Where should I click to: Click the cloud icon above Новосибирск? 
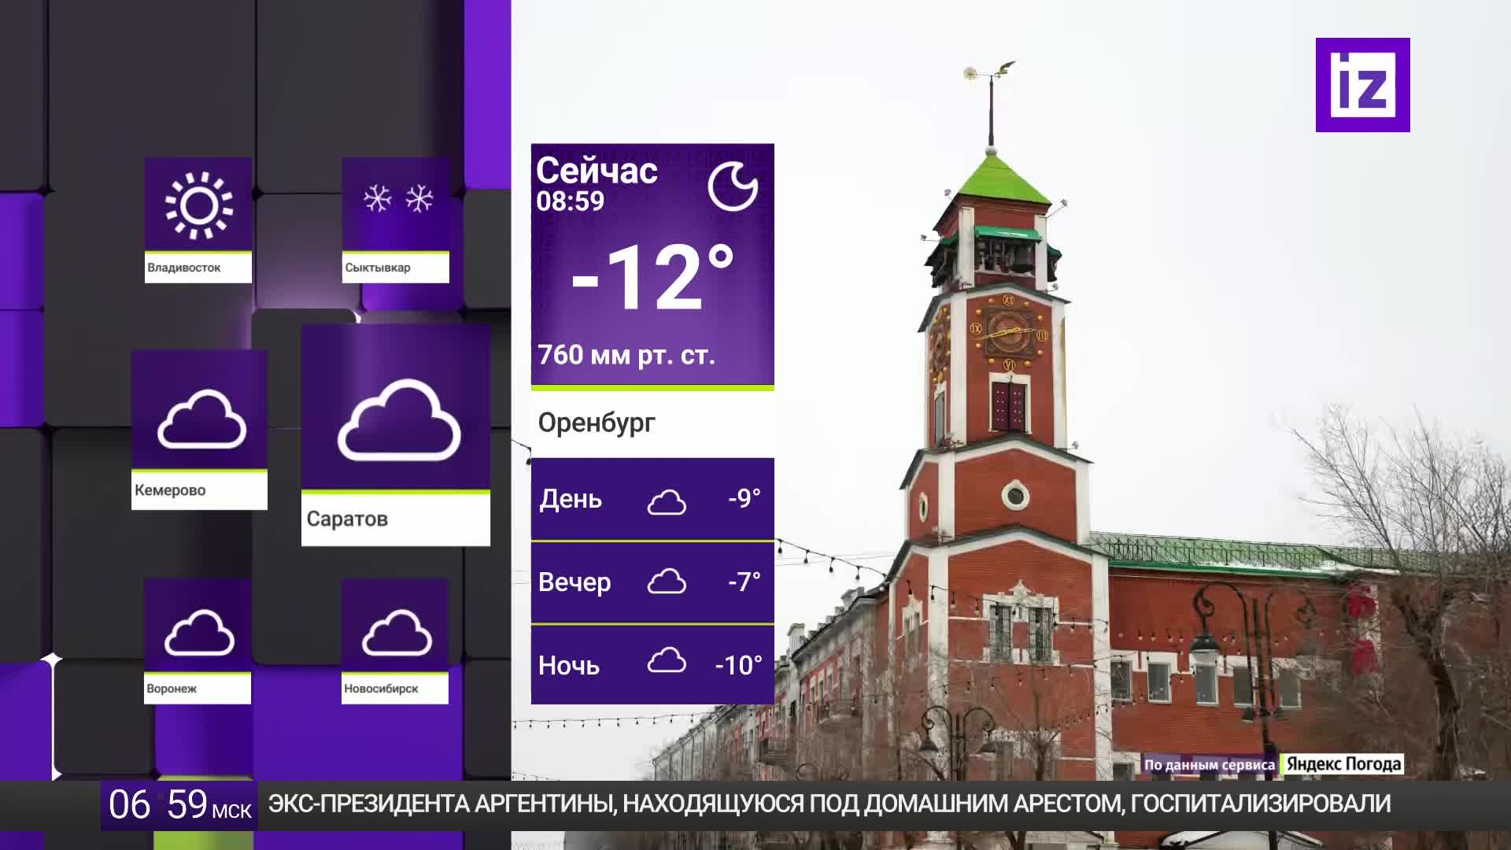click(x=397, y=632)
